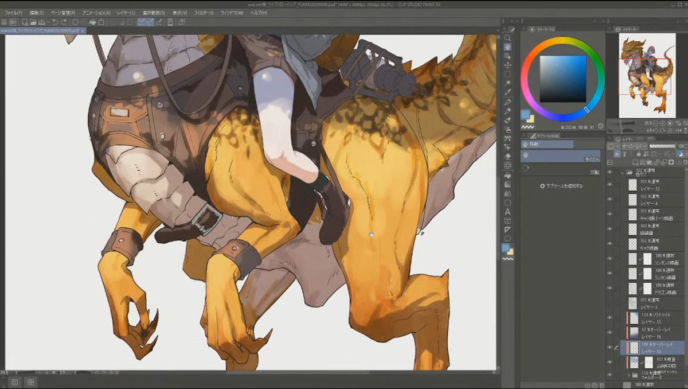Image resolution: width=688 pixels, height=389 pixels.
Task: Open the アニメーション(A) menu
Action: pos(96,13)
